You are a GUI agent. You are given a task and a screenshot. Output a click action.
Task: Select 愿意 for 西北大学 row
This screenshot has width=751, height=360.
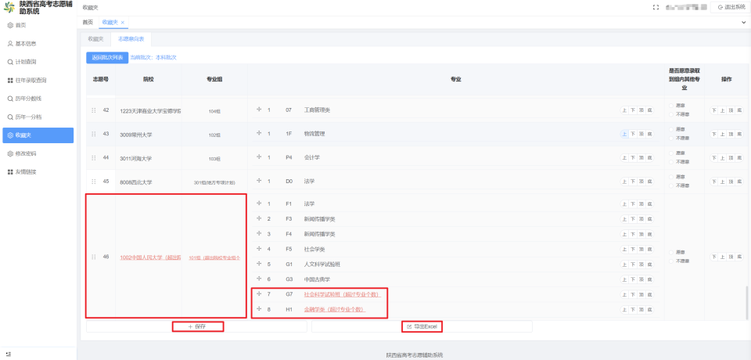click(x=670, y=176)
